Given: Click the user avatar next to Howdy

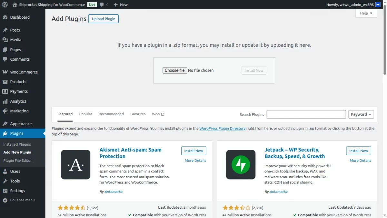Looking at the screenshot, I should coord(378,5).
